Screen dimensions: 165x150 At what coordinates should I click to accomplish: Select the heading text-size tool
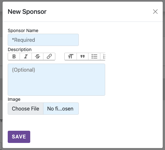coord(71,57)
